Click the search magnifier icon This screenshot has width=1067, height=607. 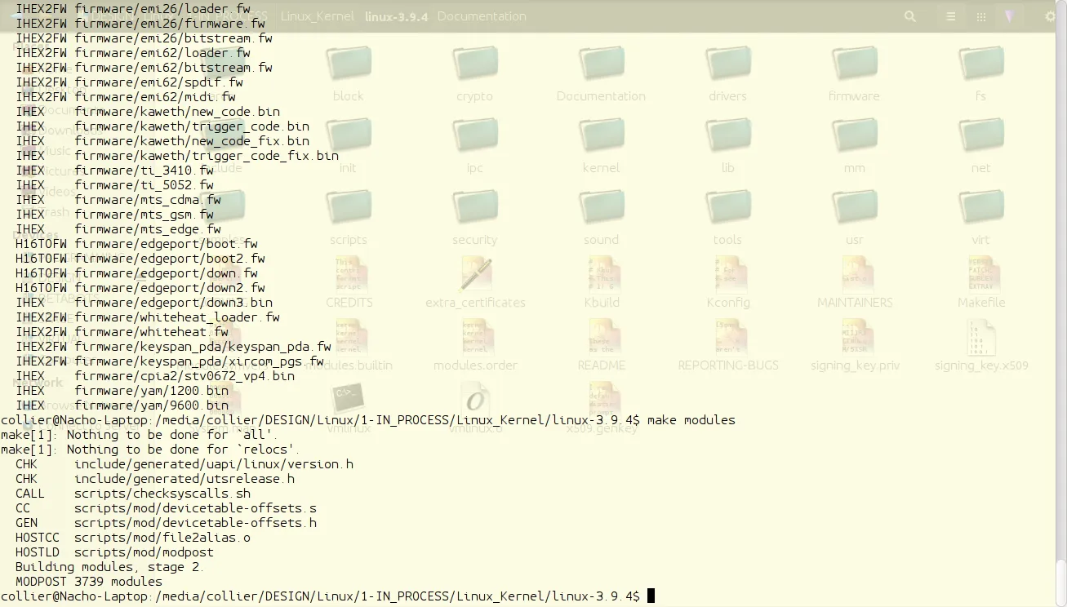pos(910,16)
